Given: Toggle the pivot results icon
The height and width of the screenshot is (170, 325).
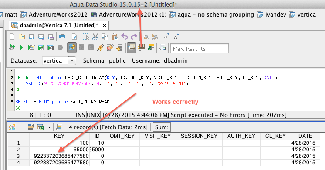Looking at the screenshot, I should point(151,47).
